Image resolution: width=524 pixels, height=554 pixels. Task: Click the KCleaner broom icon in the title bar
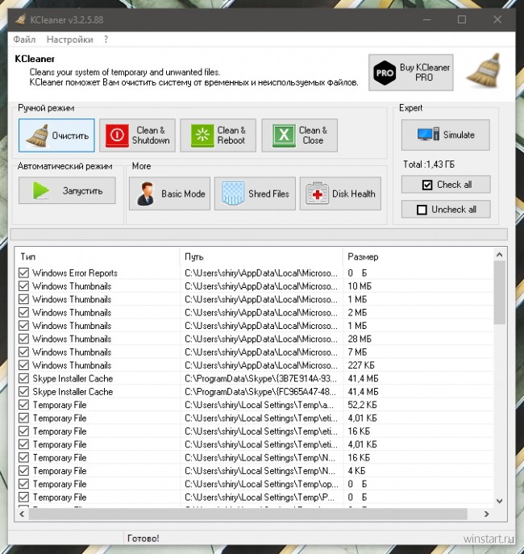20,19
